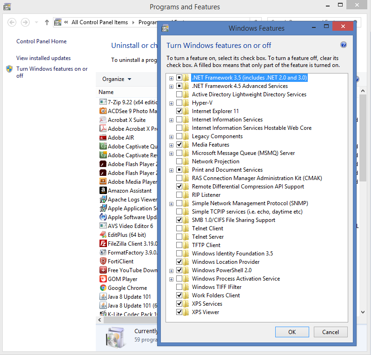This screenshot has height=355, width=371.
Task: Select Active Directory Lightweight Directory Services row
Action: (249, 94)
